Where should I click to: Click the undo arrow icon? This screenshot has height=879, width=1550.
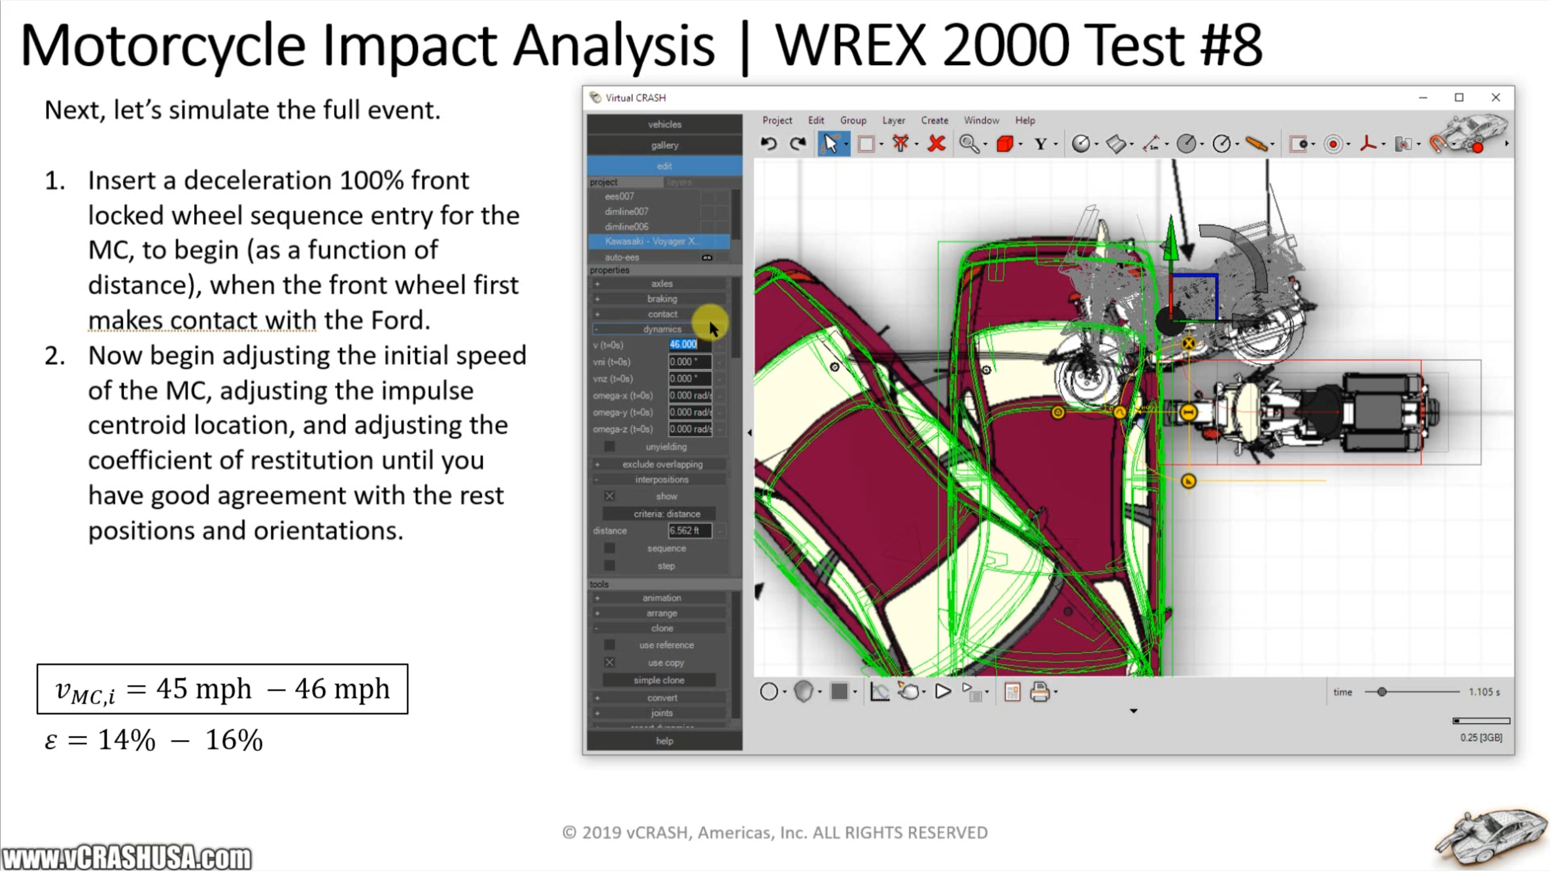coord(769,144)
